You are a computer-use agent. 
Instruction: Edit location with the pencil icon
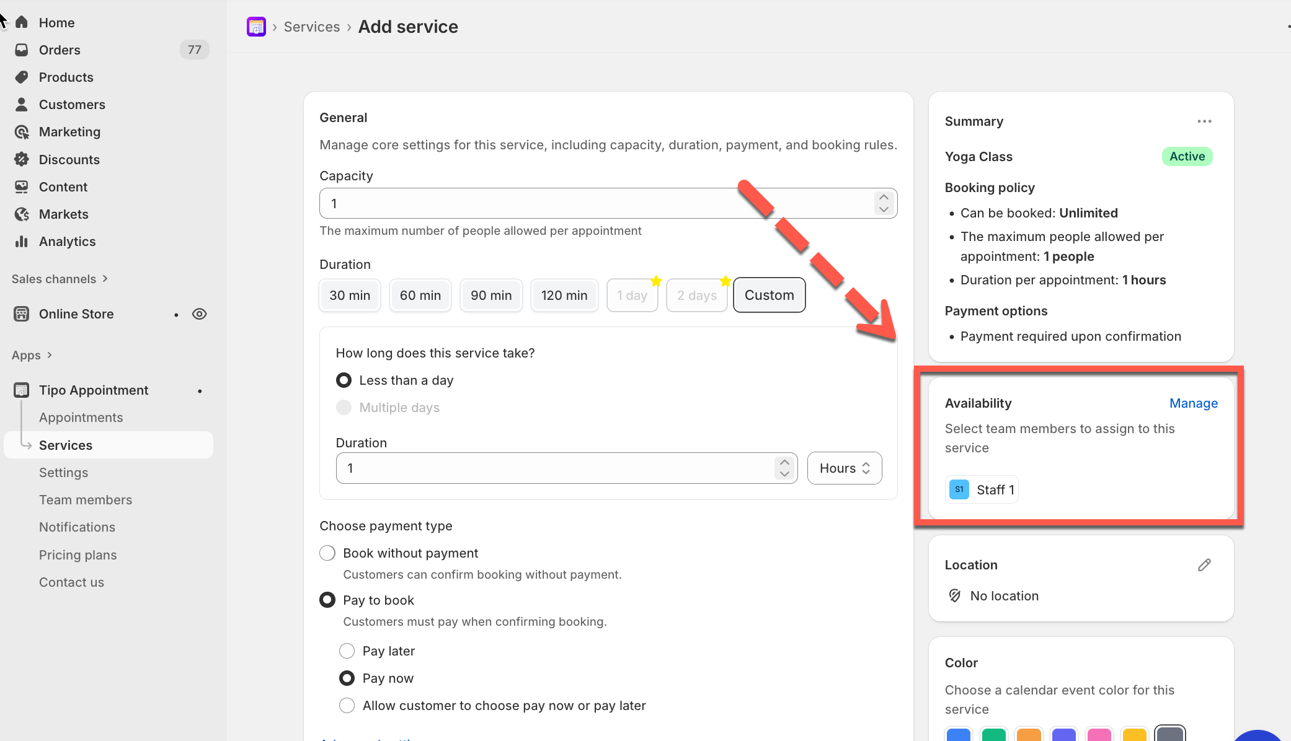(1204, 565)
